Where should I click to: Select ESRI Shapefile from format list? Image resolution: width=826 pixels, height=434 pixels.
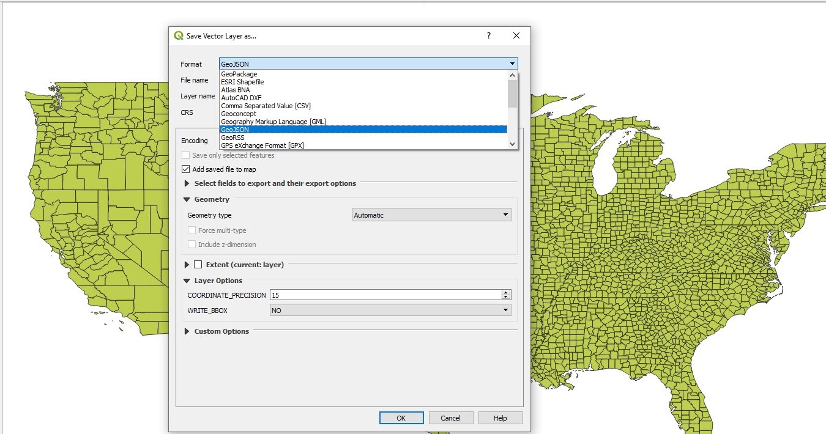(242, 82)
